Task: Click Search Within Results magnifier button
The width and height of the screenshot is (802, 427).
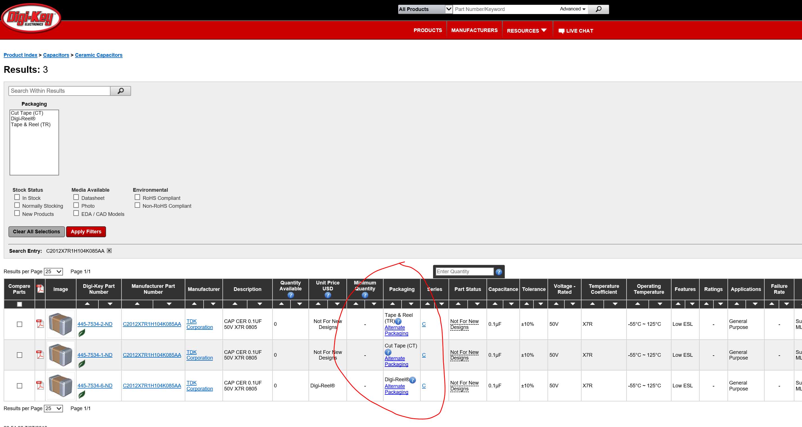Action: pos(120,91)
